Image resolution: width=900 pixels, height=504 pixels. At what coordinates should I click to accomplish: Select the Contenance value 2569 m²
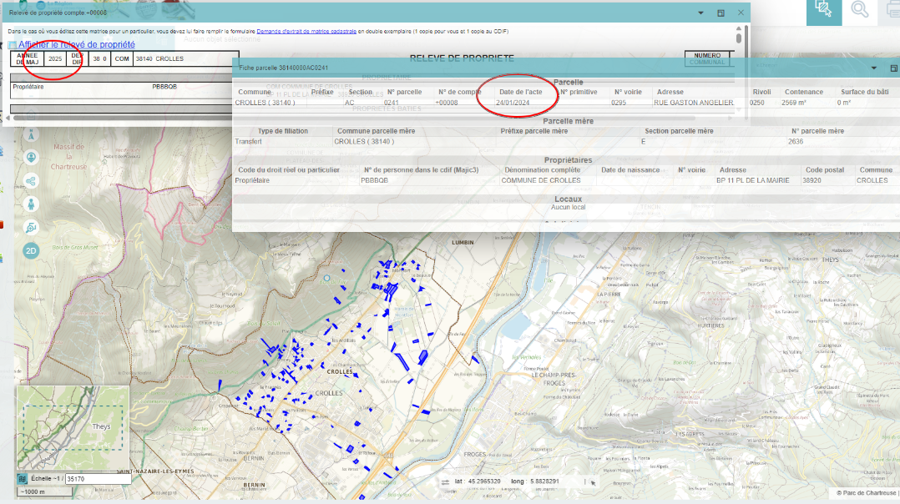pos(794,103)
